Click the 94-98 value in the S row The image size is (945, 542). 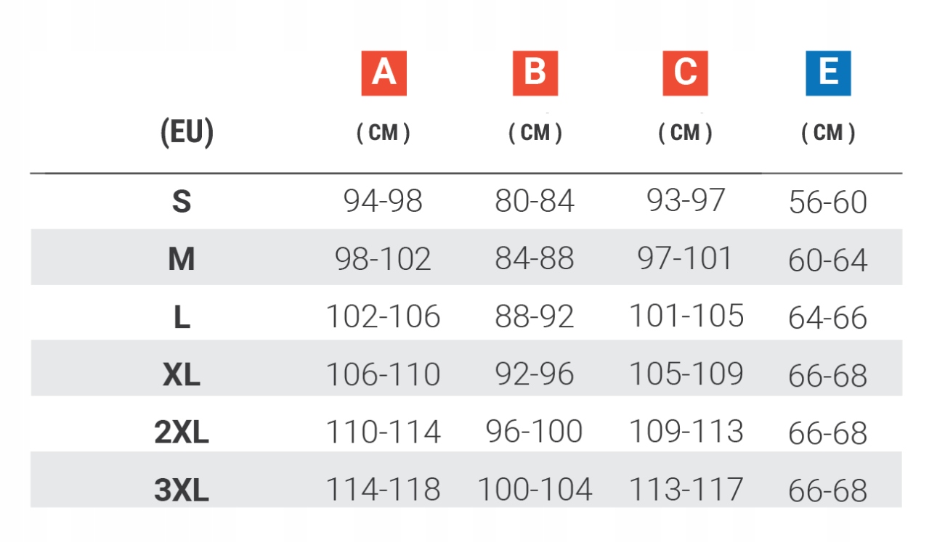(x=383, y=201)
